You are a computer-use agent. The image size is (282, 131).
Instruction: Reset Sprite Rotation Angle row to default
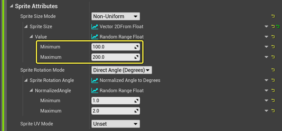273,80
